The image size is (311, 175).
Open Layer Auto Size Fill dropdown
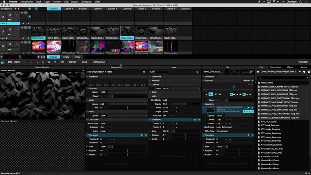(168, 116)
